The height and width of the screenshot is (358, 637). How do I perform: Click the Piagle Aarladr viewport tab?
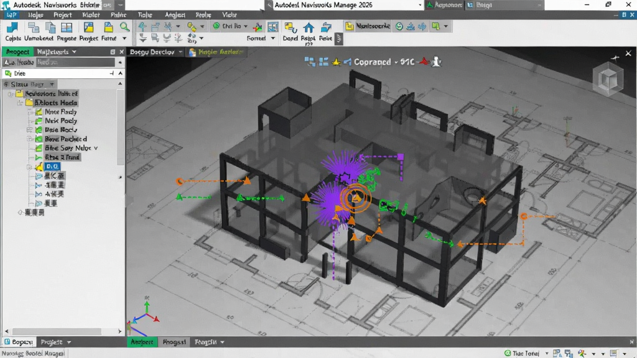point(216,52)
